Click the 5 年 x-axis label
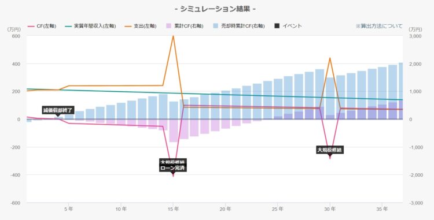The width and height of the screenshot is (434, 220). 69,209
